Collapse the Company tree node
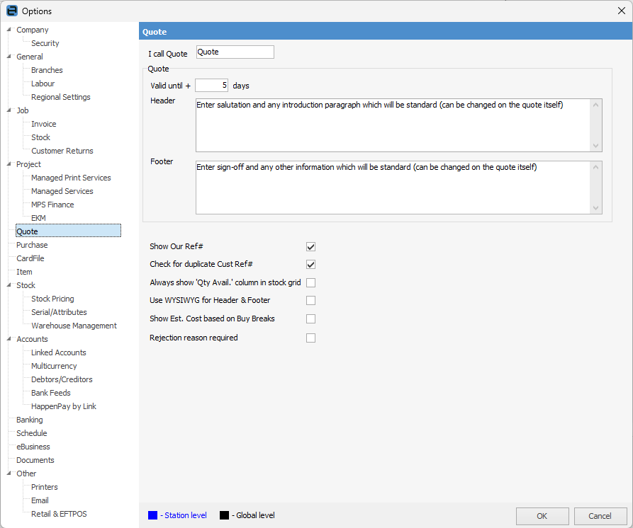Screen dimensions: 633x528 (x=9, y=30)
